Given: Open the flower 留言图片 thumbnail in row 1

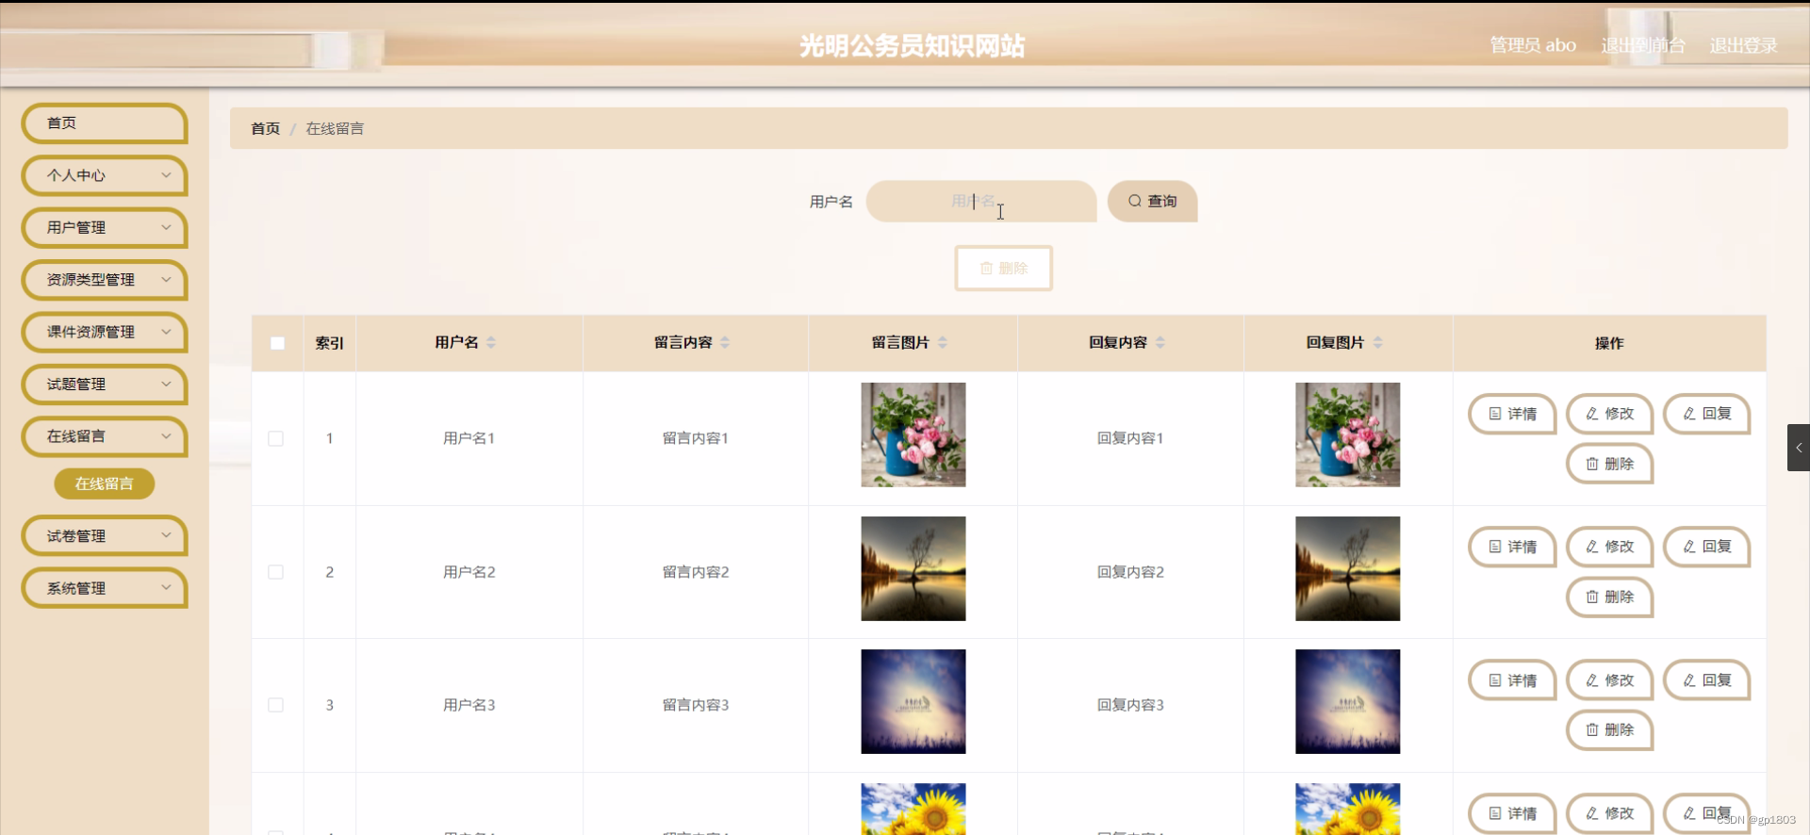Looking at the screenshot, I should point(913,434).
